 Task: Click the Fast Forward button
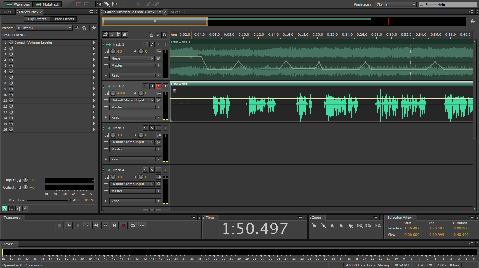tap(105, 226)
